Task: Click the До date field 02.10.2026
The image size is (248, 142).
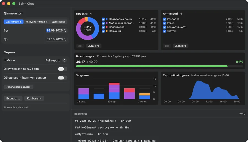Action: pos(55,39)
